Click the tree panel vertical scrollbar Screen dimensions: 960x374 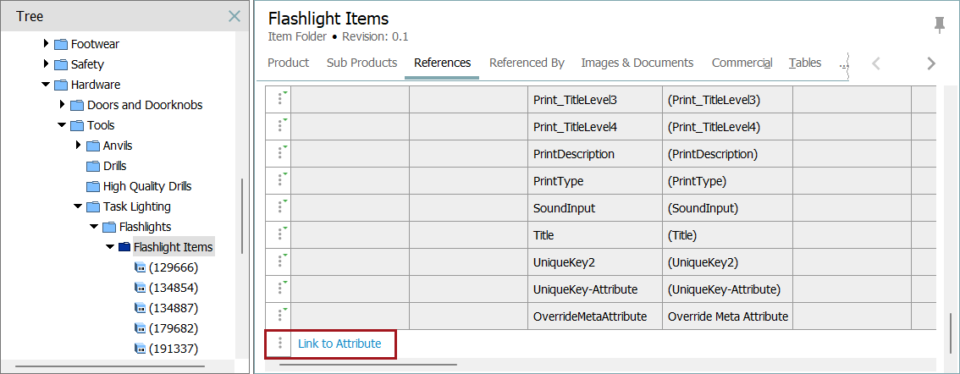point(242,216)
